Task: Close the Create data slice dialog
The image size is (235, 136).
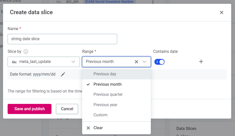Action: pos(222,12)
